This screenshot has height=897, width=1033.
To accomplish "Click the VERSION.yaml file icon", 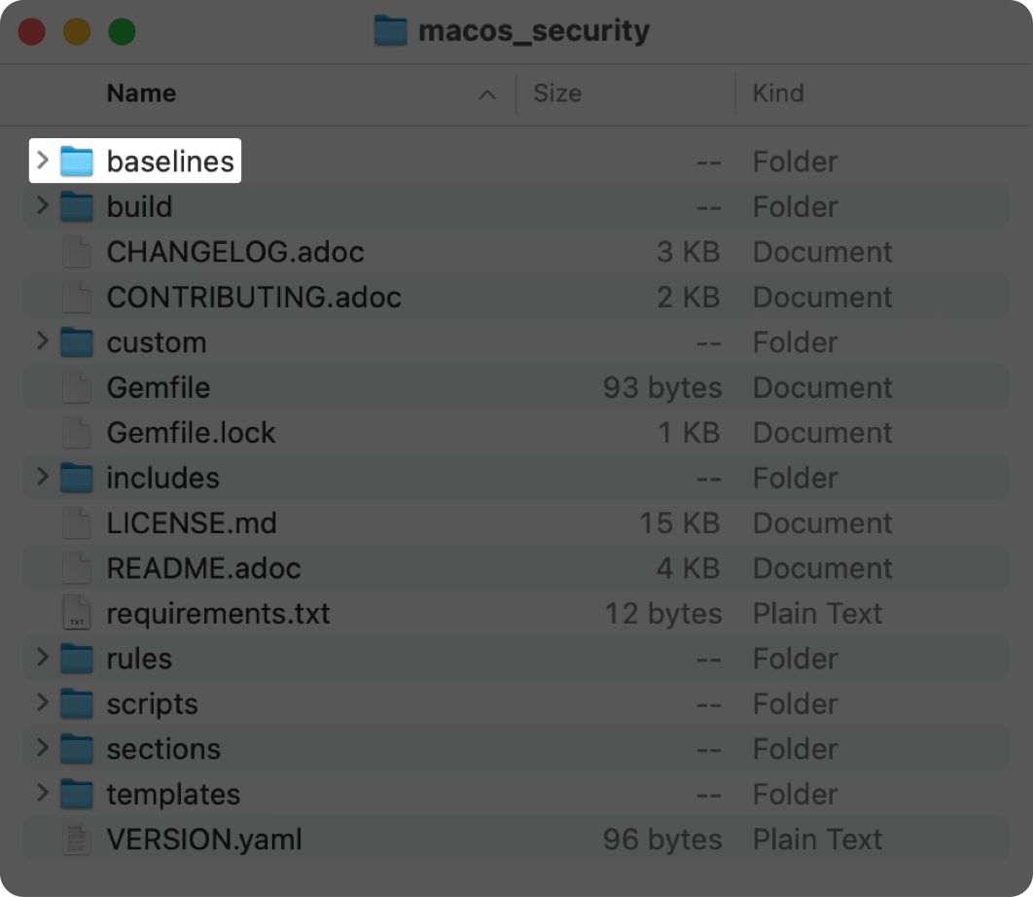I will coord(77,839).
